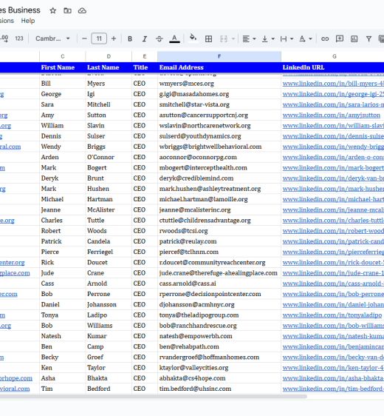The image size is (384, 416).
Task: Move document using the folder icon
Action: pos(67,10)
